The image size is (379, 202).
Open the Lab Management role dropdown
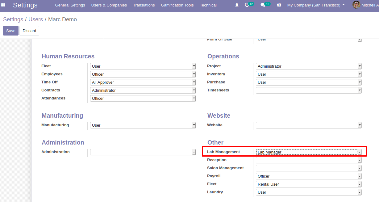(x=308, y=152)
